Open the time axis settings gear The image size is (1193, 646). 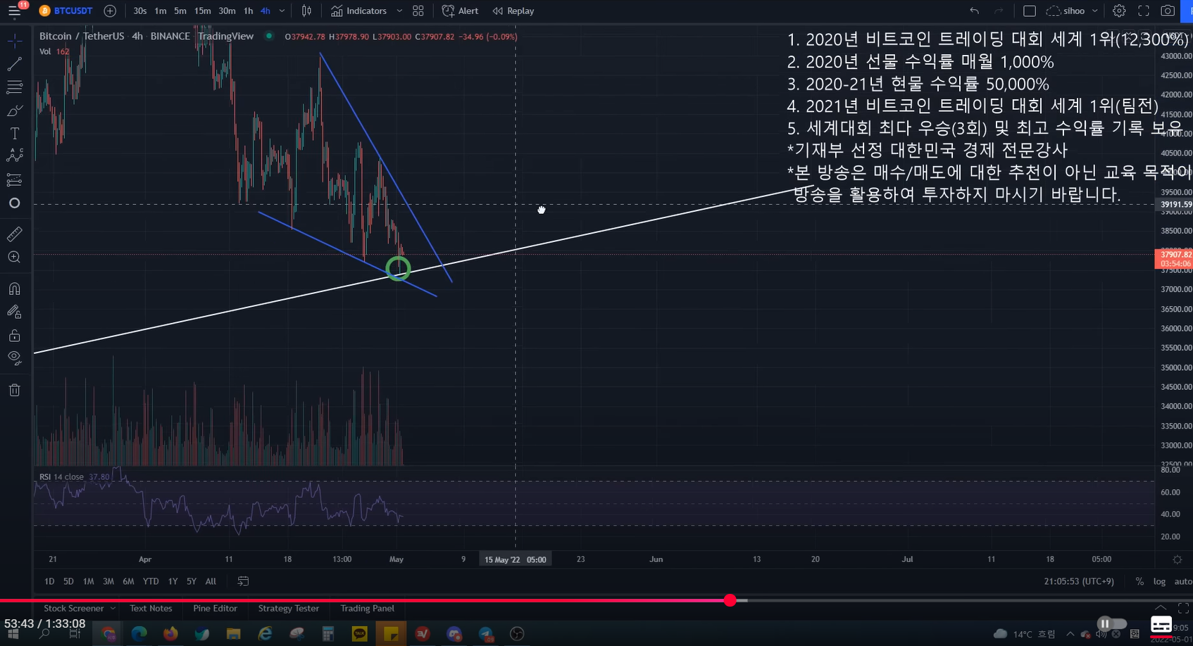[1177, 559]
